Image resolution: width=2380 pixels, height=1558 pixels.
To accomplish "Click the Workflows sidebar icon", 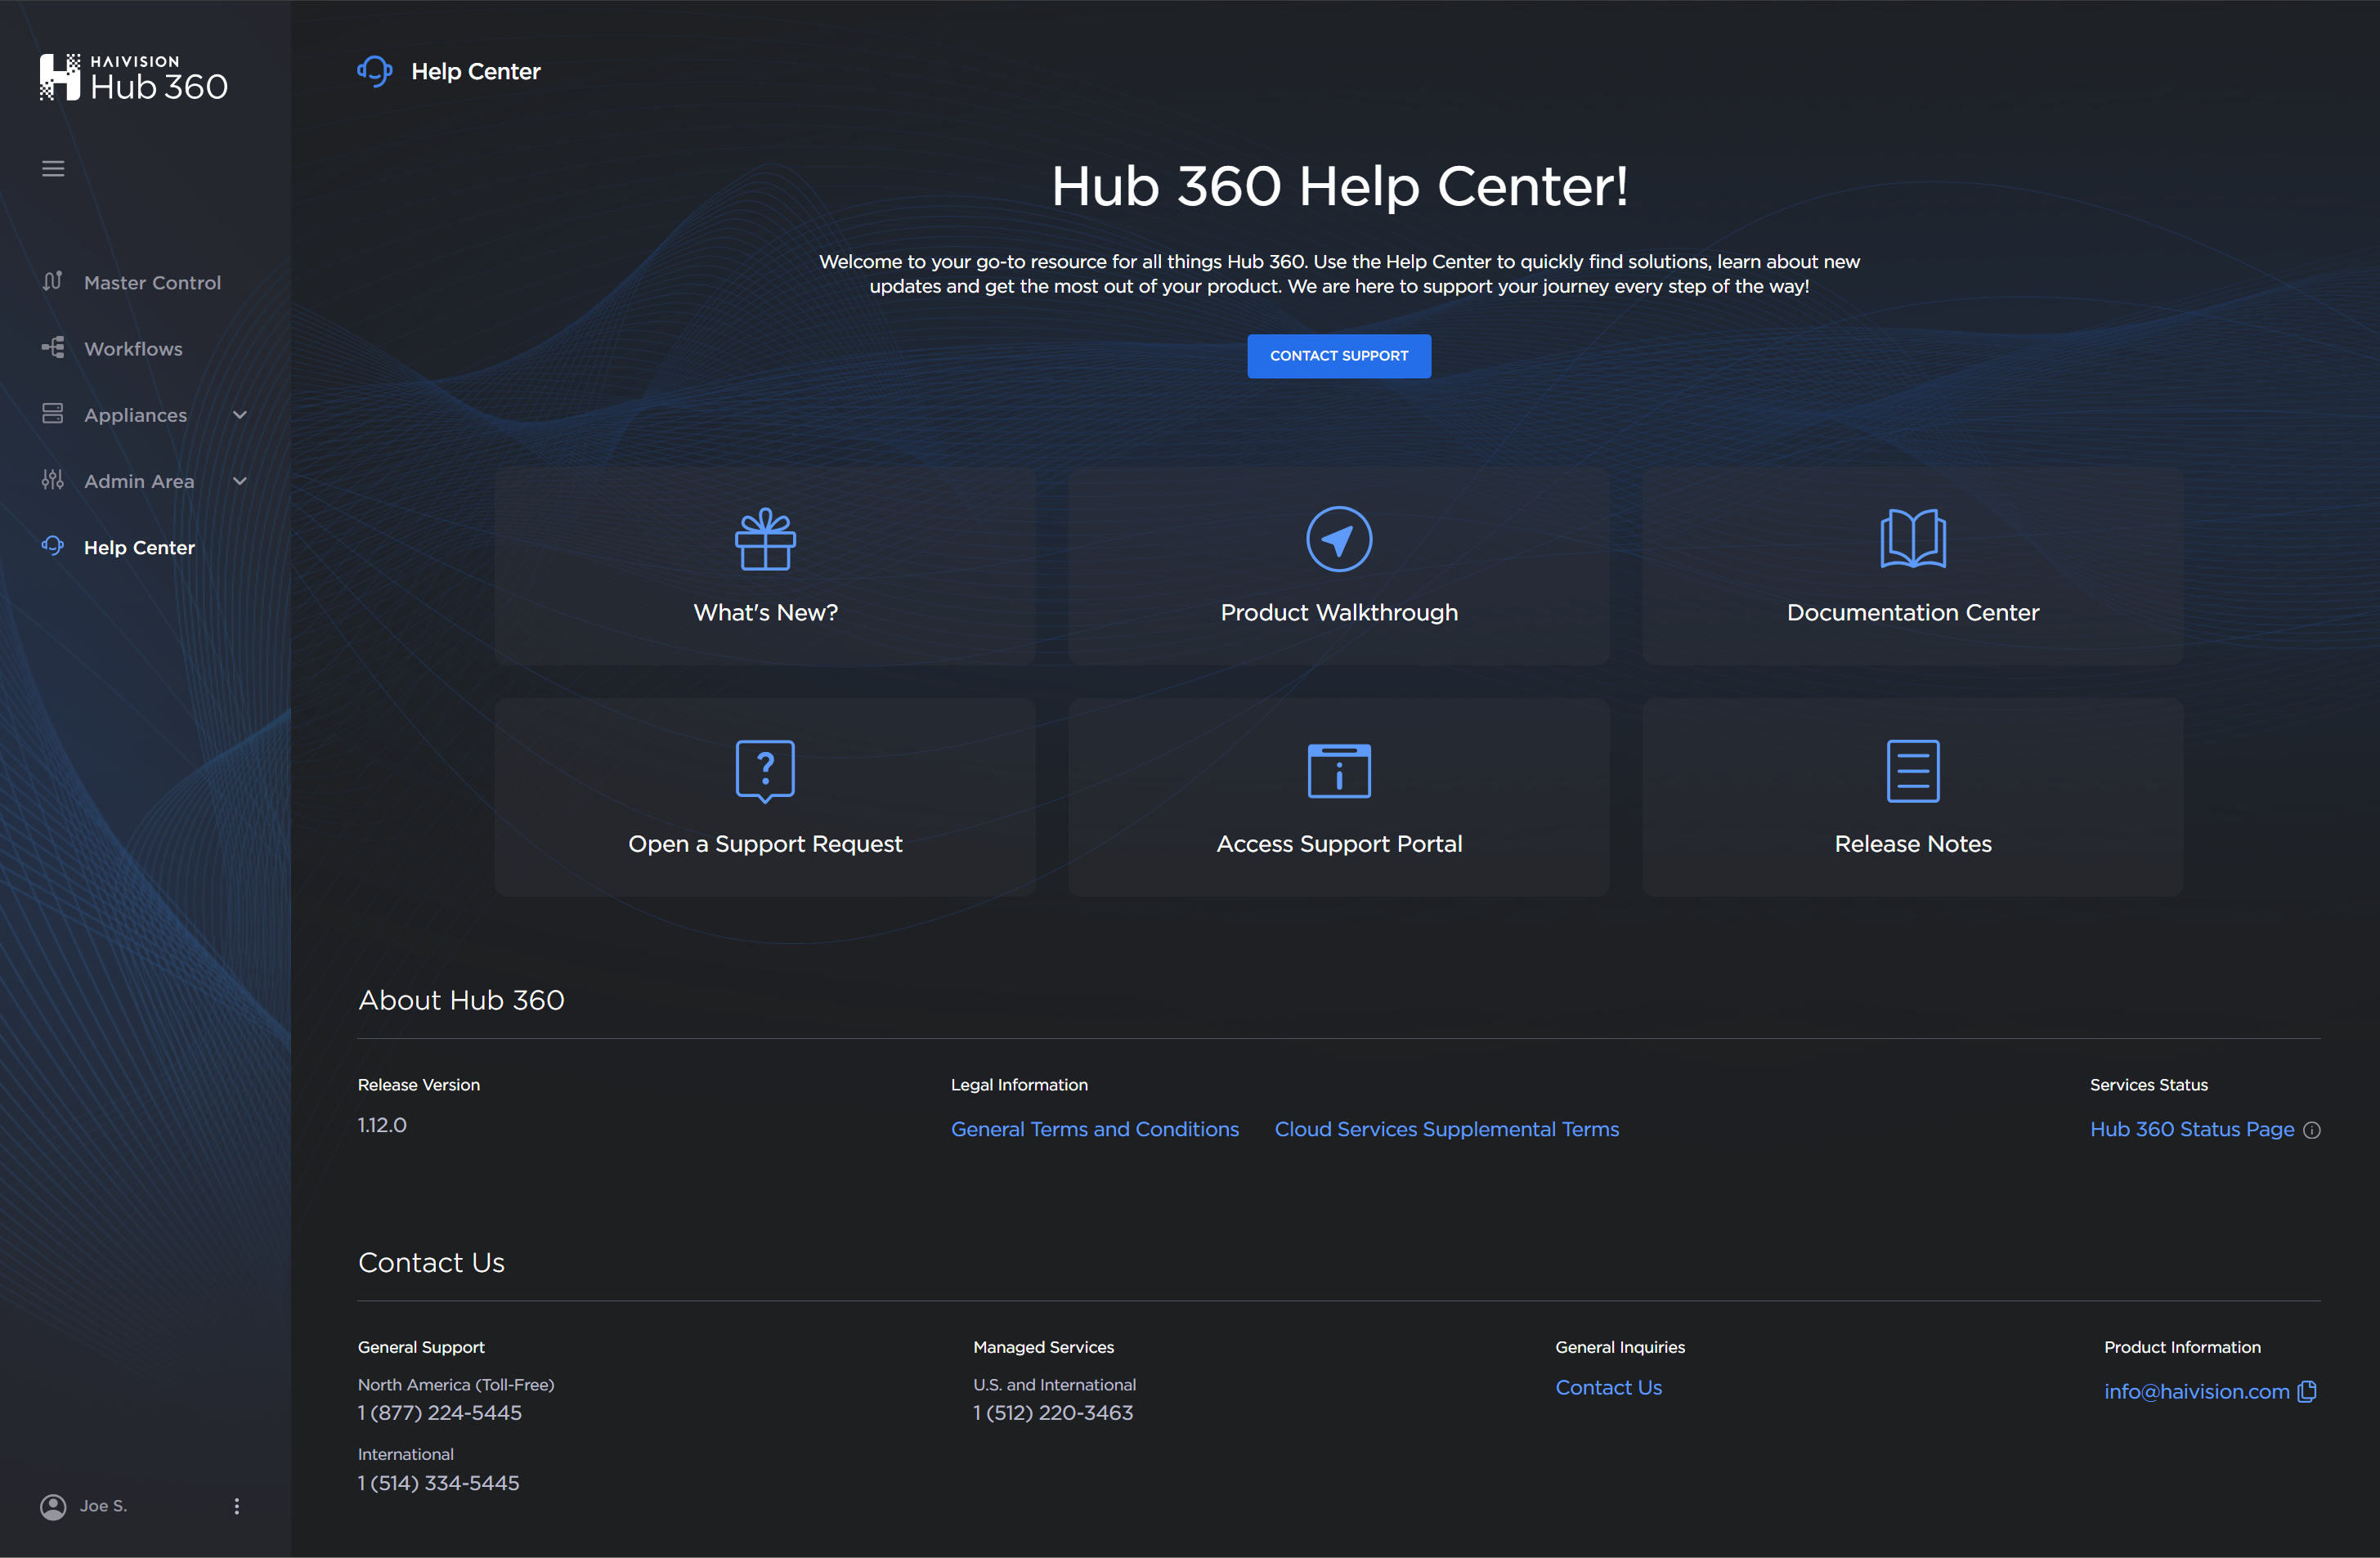I will 53,348.
